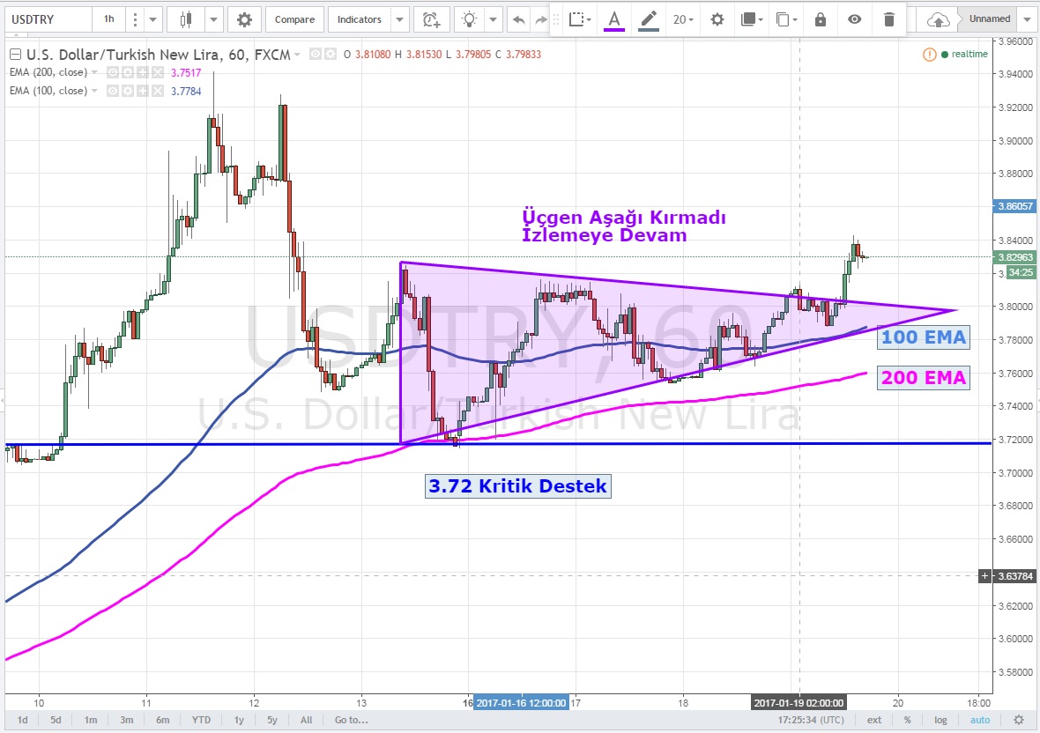The image size is (1040, 733).
Task: Lock the selected drawing with padlock icon
Action: click(x=821, y=19)
